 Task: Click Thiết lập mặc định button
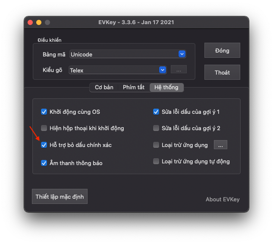pos(60,196)
